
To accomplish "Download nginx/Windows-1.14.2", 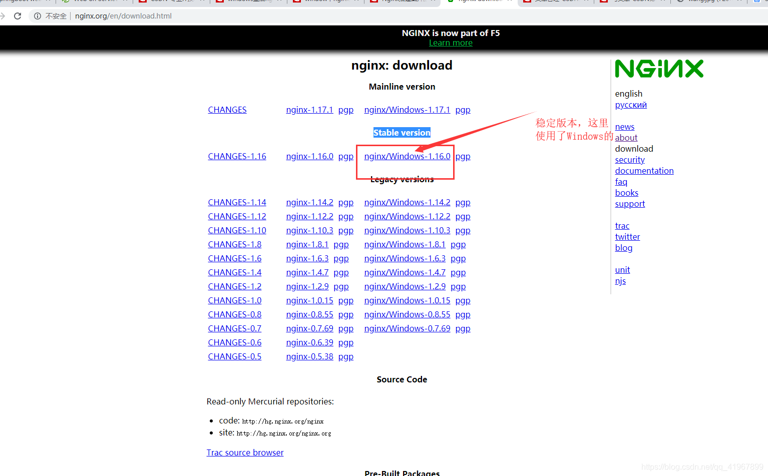I will (407, 202).
